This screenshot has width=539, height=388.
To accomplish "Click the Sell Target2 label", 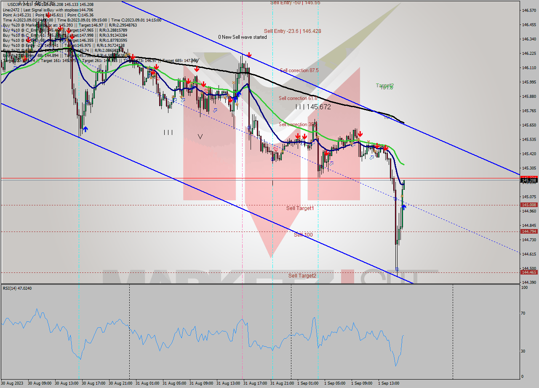I will pyautogui.click(x=302, y=275).
